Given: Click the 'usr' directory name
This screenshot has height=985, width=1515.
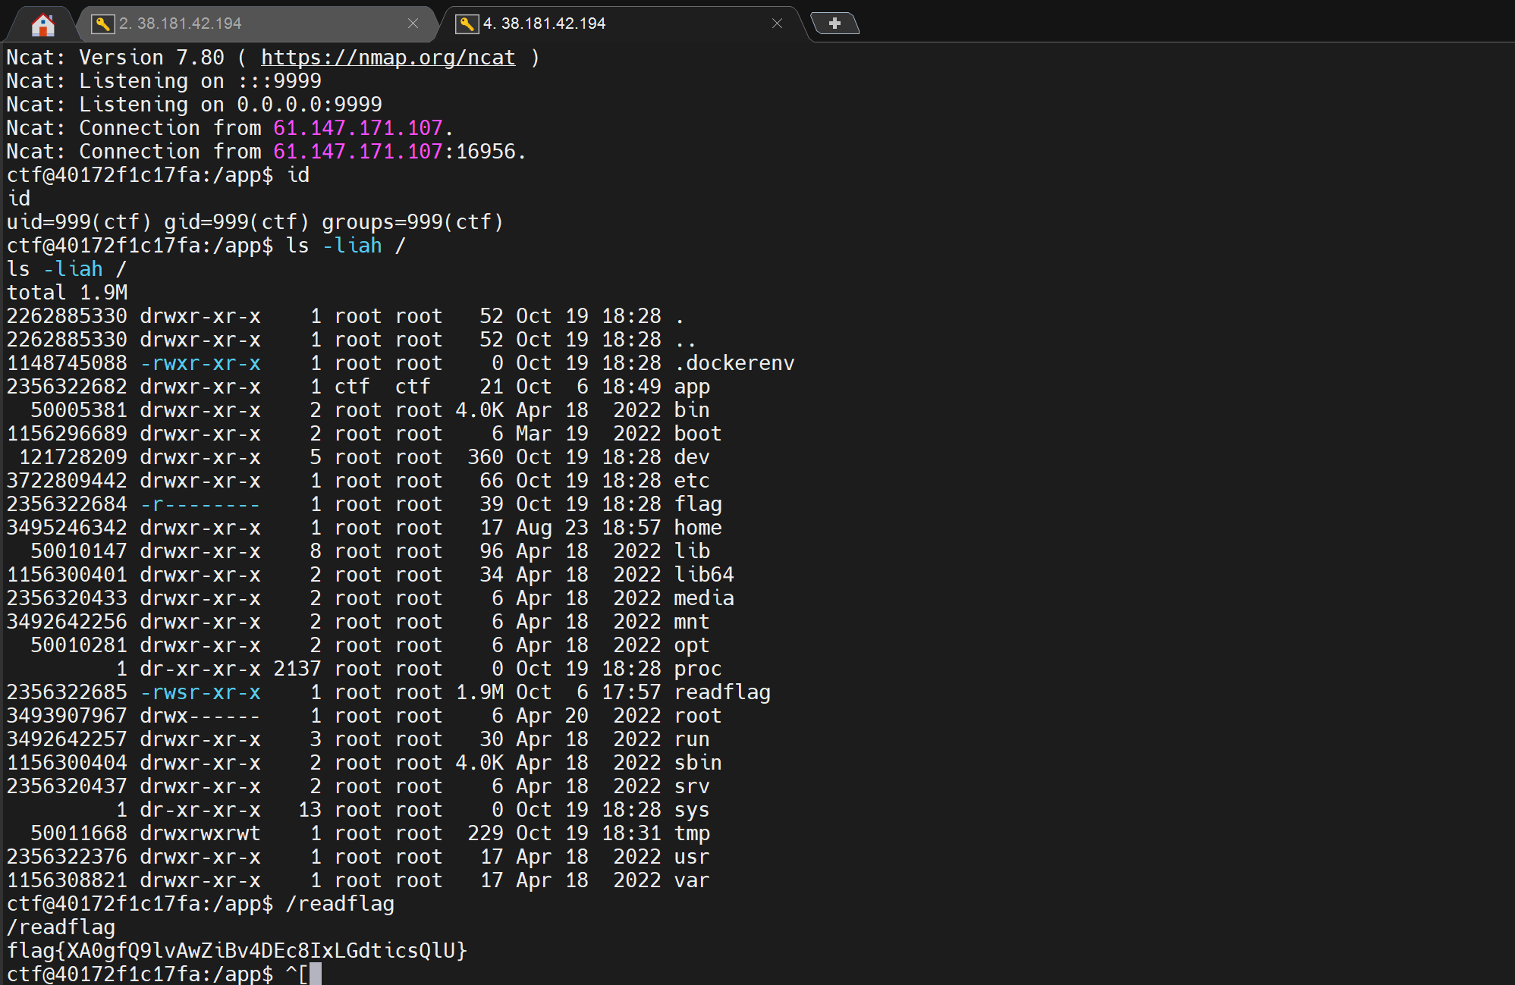Looking at the screenshot, I should coord(692,857).
